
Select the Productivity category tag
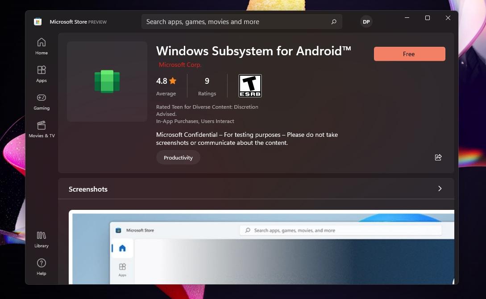[x=178, y=157]
